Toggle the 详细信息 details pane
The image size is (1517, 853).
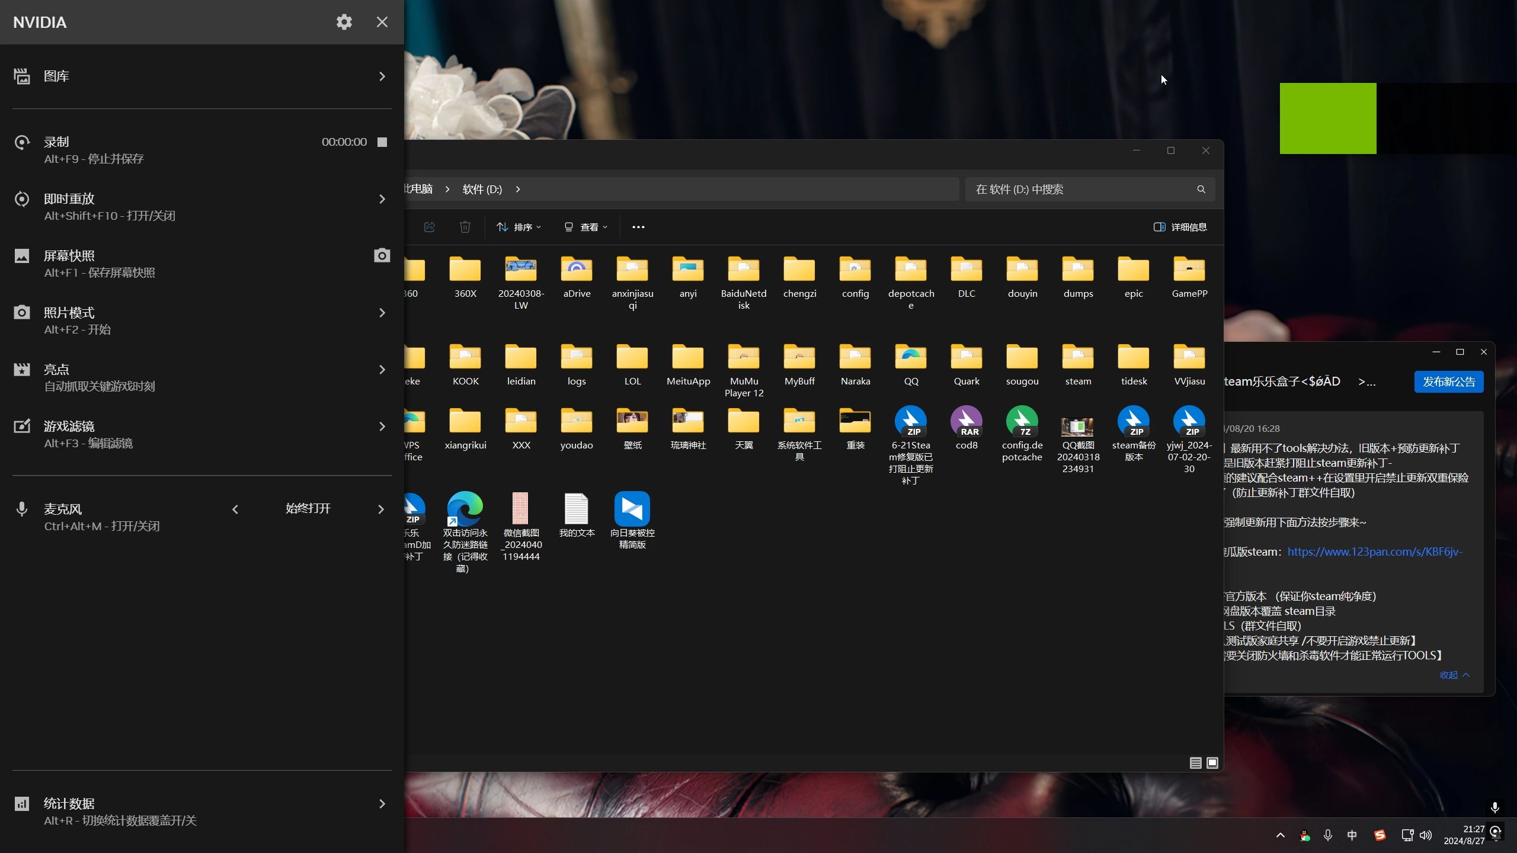(x=1180, y=227)
